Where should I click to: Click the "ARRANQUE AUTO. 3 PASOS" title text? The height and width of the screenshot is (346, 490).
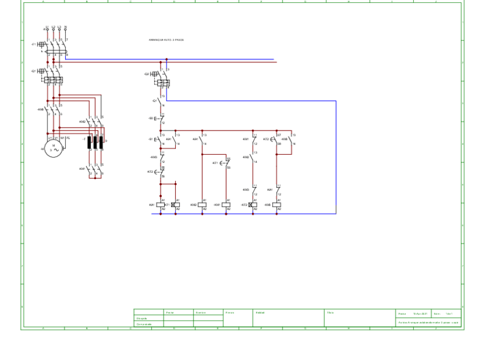coord(166,40)
